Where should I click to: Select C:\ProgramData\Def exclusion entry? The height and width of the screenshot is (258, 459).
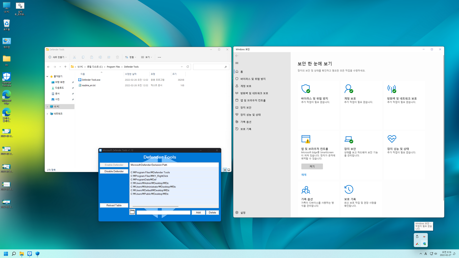(x=143, y=179)
